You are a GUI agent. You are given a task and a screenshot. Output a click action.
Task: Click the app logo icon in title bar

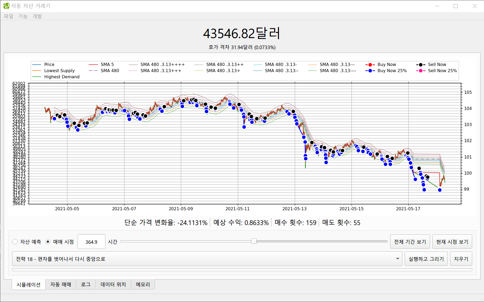click(6, 6)
